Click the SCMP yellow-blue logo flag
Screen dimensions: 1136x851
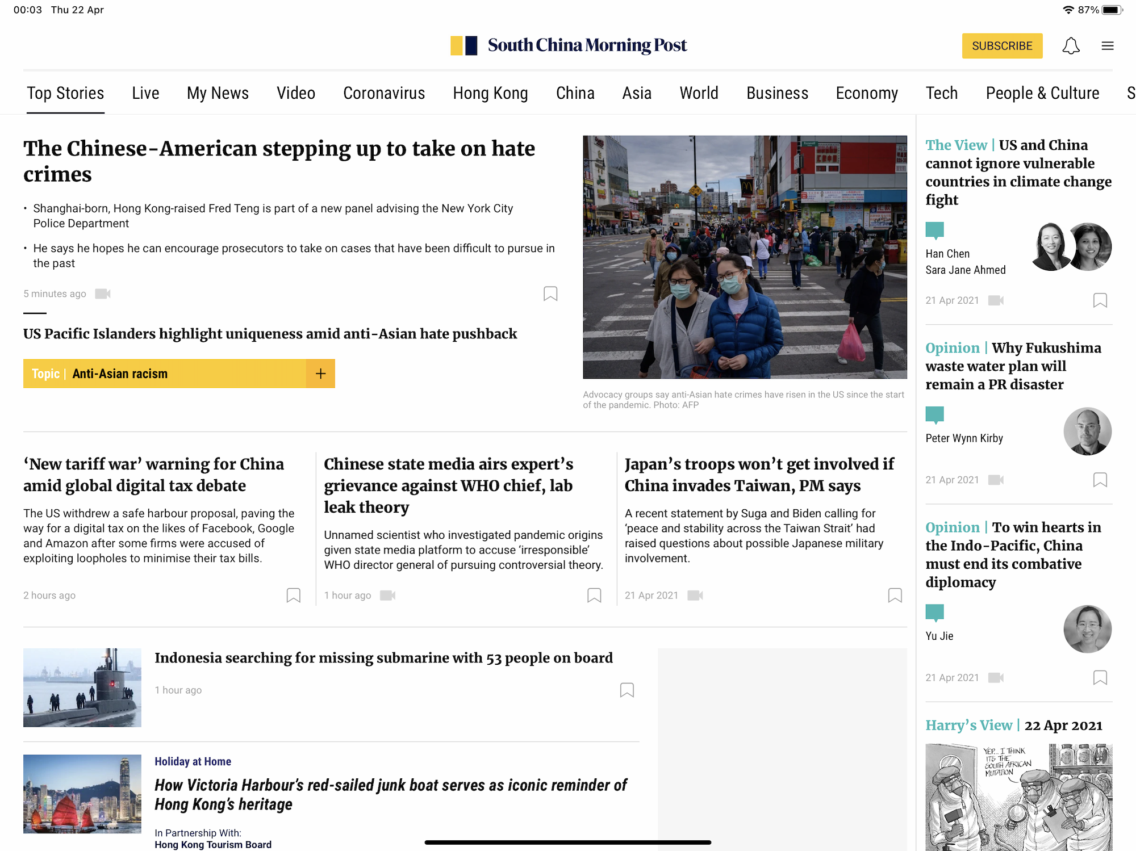tap(463, 45)
